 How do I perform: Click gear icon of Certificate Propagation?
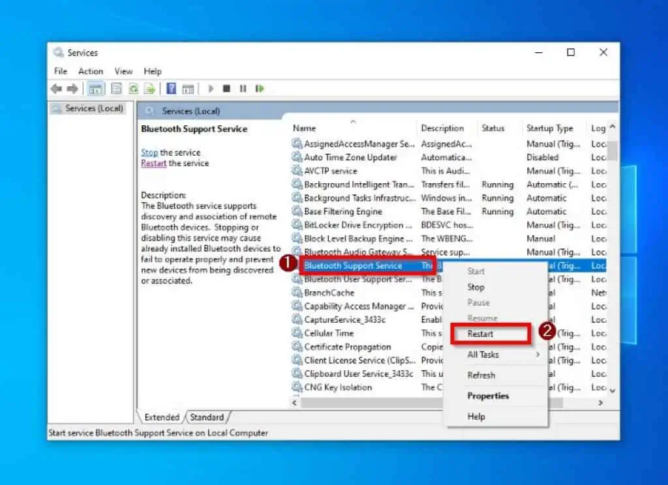[297, 347]
